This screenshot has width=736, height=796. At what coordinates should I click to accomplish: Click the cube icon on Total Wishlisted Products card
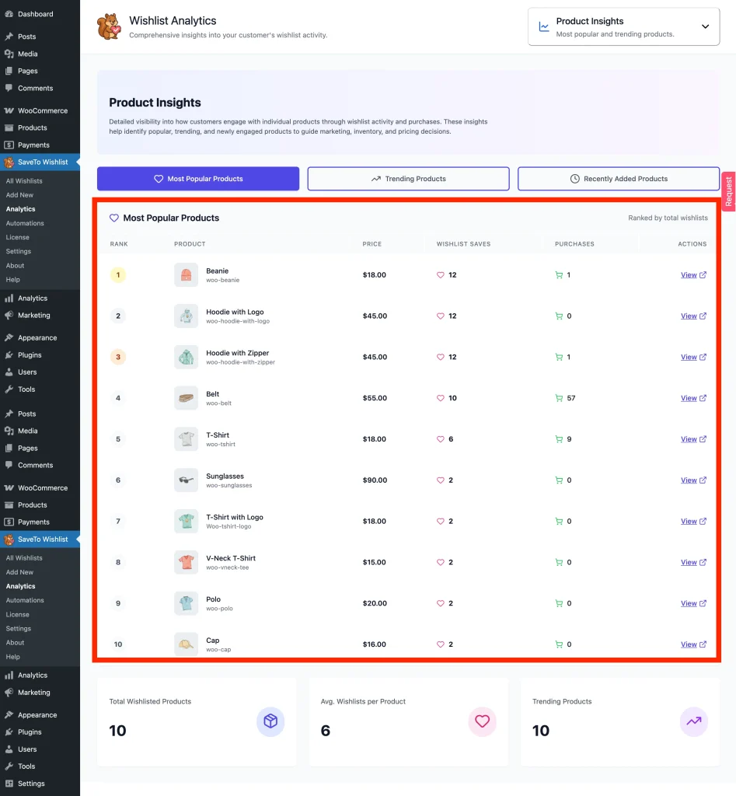point(270,721)
